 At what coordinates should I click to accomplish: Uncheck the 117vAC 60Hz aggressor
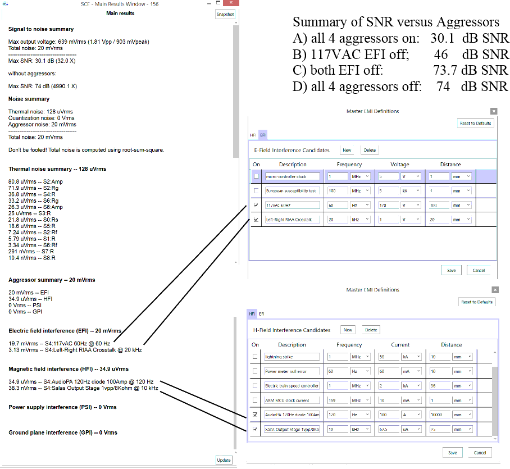[x=256, y=205]
